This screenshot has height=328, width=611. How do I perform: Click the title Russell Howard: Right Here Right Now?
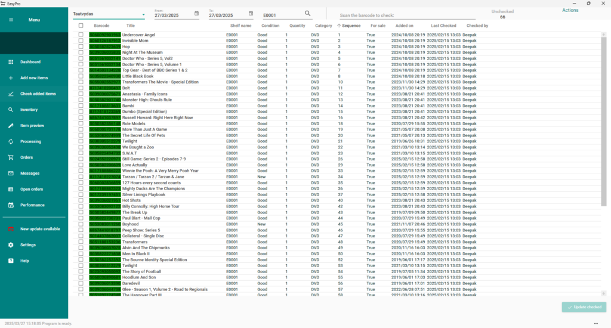158,117
